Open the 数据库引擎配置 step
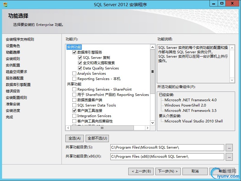Screen dimensions: 241x181 click(x=18, y=84)
